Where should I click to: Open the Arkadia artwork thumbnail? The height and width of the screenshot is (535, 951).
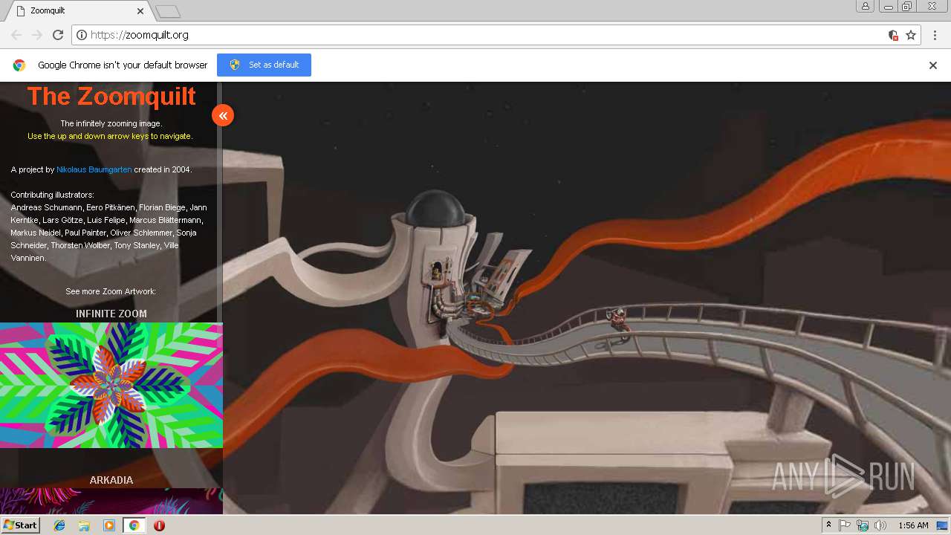(111, 501)
